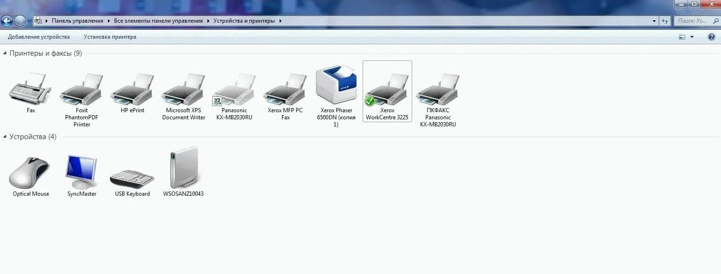Viewport: 721px width, 274px height.
Task: Select Microsoft XPS Document Writer icon
Action: [x=183, y=89]
